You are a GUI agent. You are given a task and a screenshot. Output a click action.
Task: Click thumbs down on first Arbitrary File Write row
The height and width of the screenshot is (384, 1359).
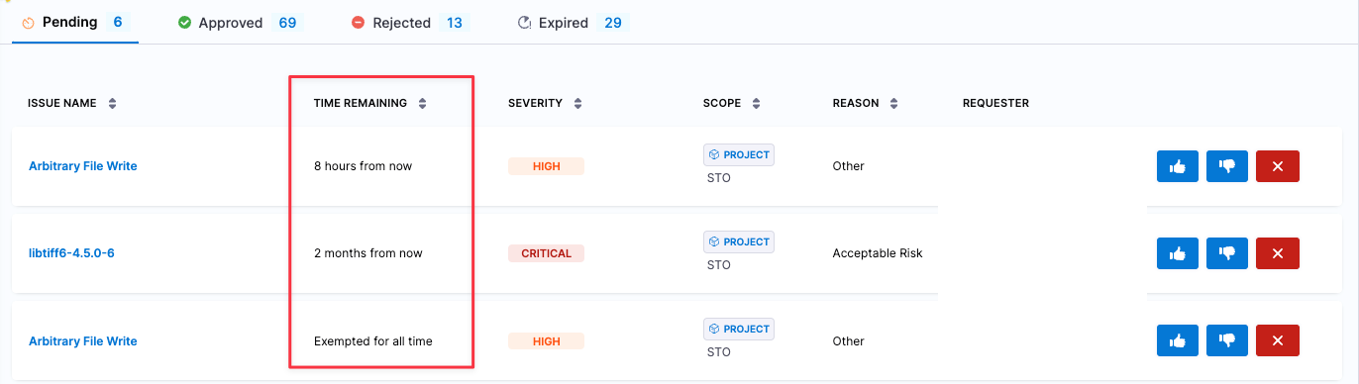pos(1227,166)
